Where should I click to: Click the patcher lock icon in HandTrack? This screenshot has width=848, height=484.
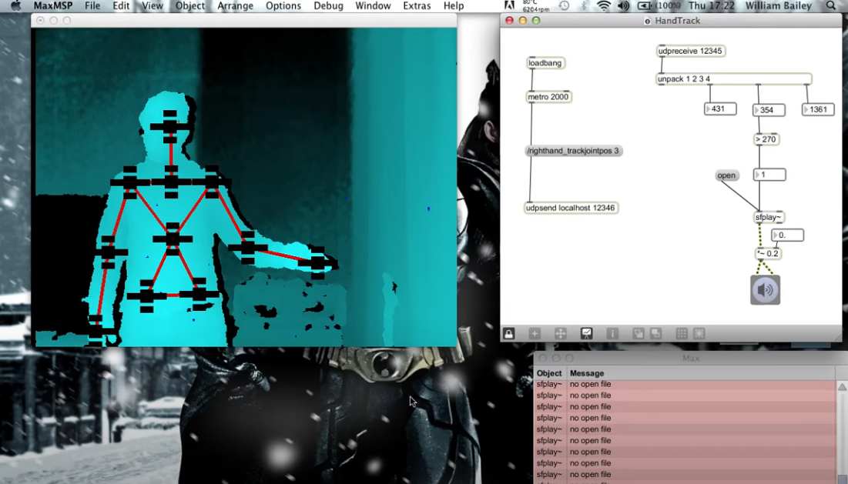click(508, 333)
